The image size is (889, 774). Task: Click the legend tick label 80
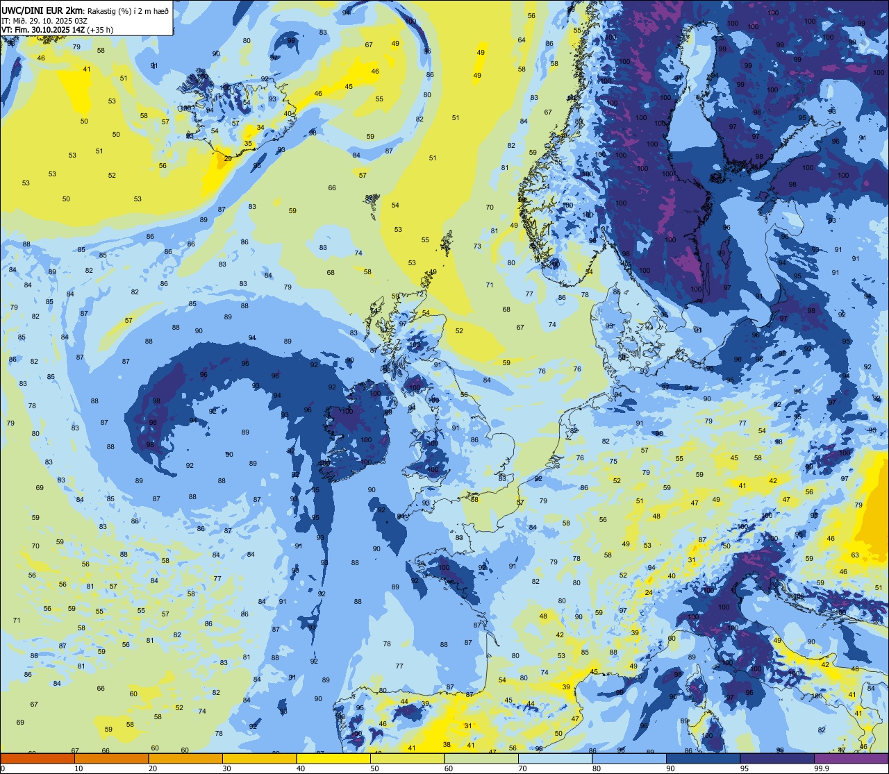597,768
